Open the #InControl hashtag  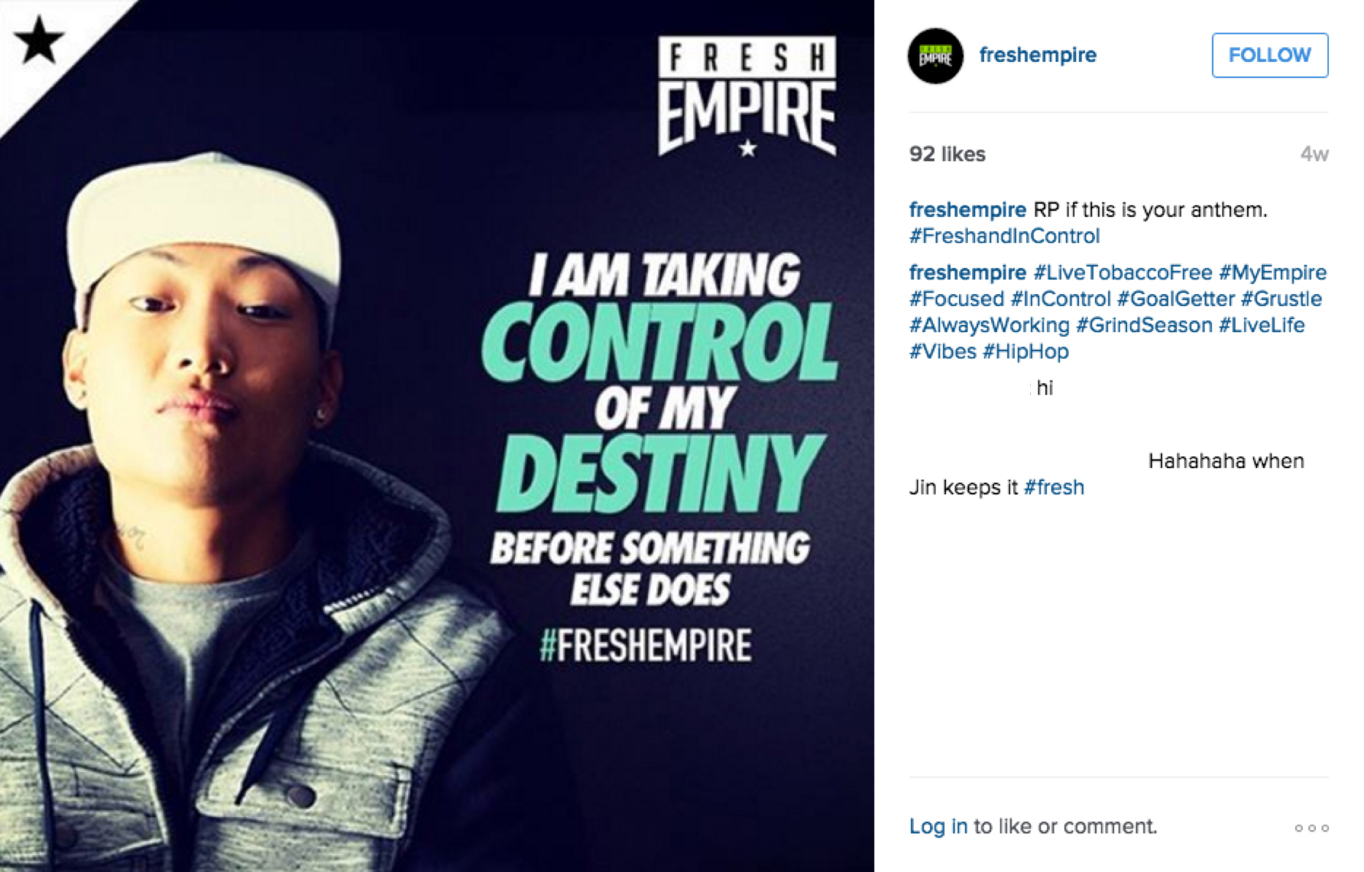1061,299
